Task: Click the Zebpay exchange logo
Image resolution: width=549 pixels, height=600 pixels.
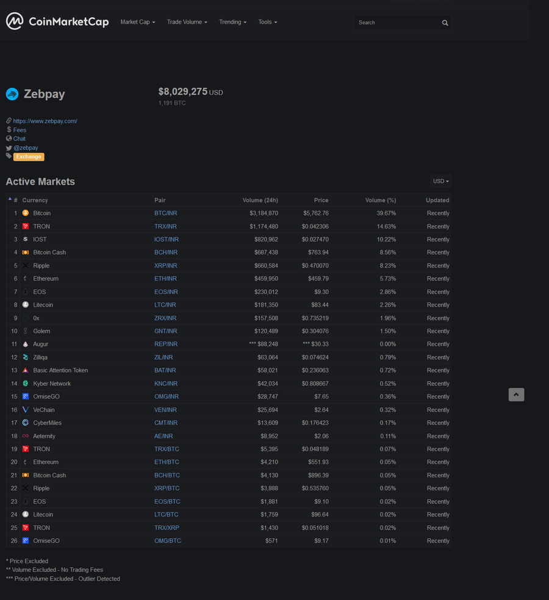Action: click(12, 94)
